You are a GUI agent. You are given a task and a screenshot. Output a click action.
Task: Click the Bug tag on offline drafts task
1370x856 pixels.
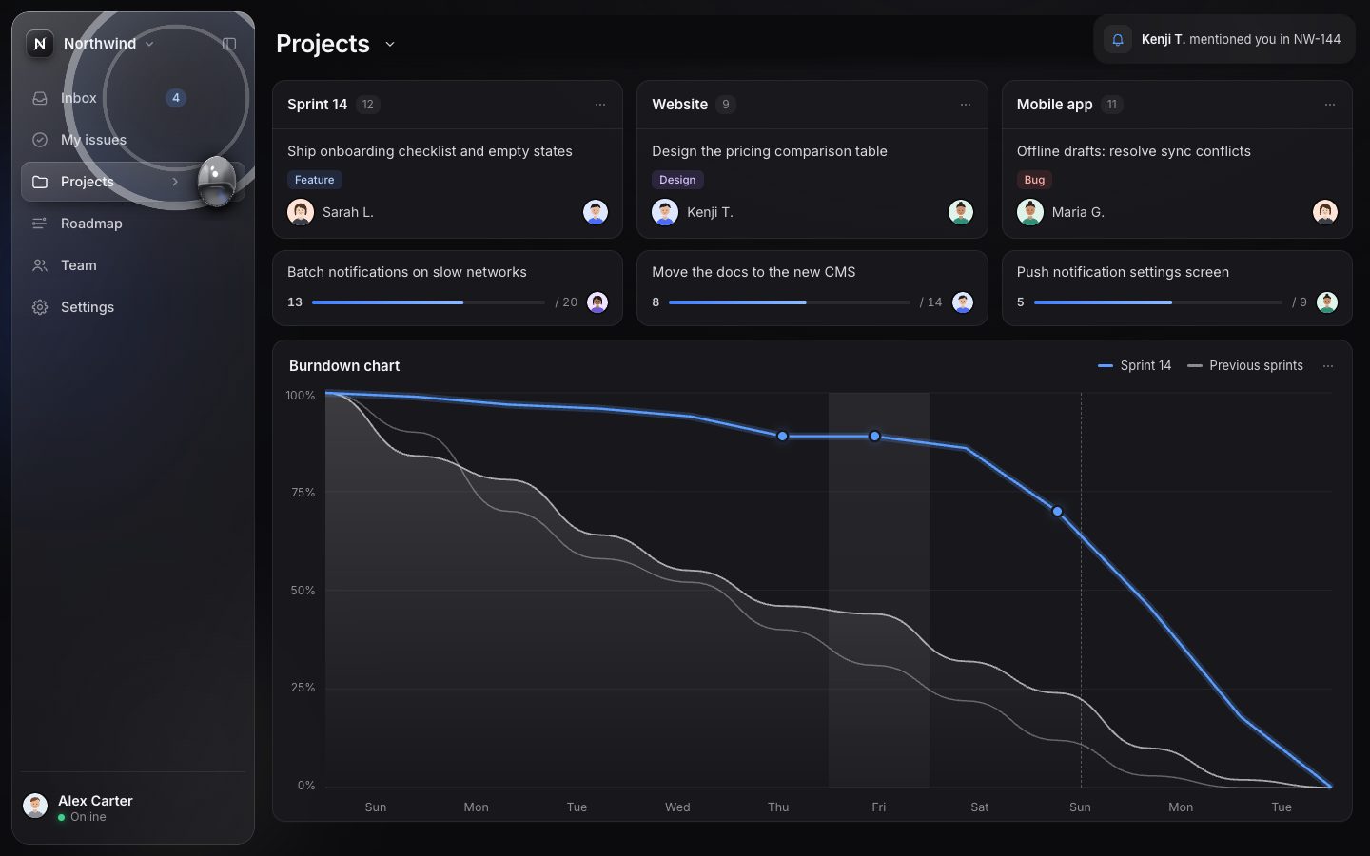point(1034,180)
